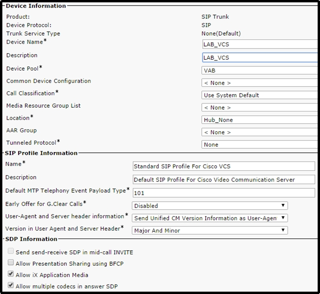This screenshot has height=294, width=320.
Task: Enable Allow Presentation Sharing using BFCP
Action: coord(10,263)
